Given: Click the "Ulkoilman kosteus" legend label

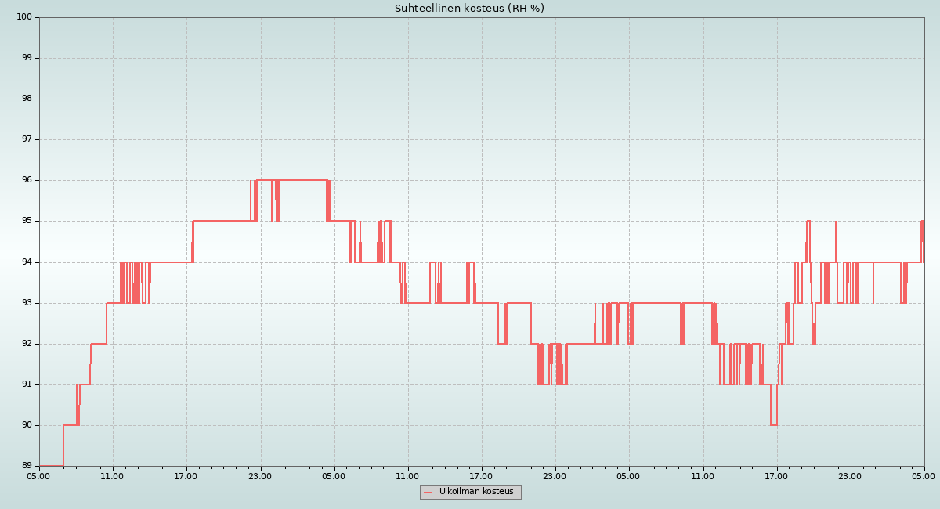Looking at the screenshot, I should click(x=476, y=492).
